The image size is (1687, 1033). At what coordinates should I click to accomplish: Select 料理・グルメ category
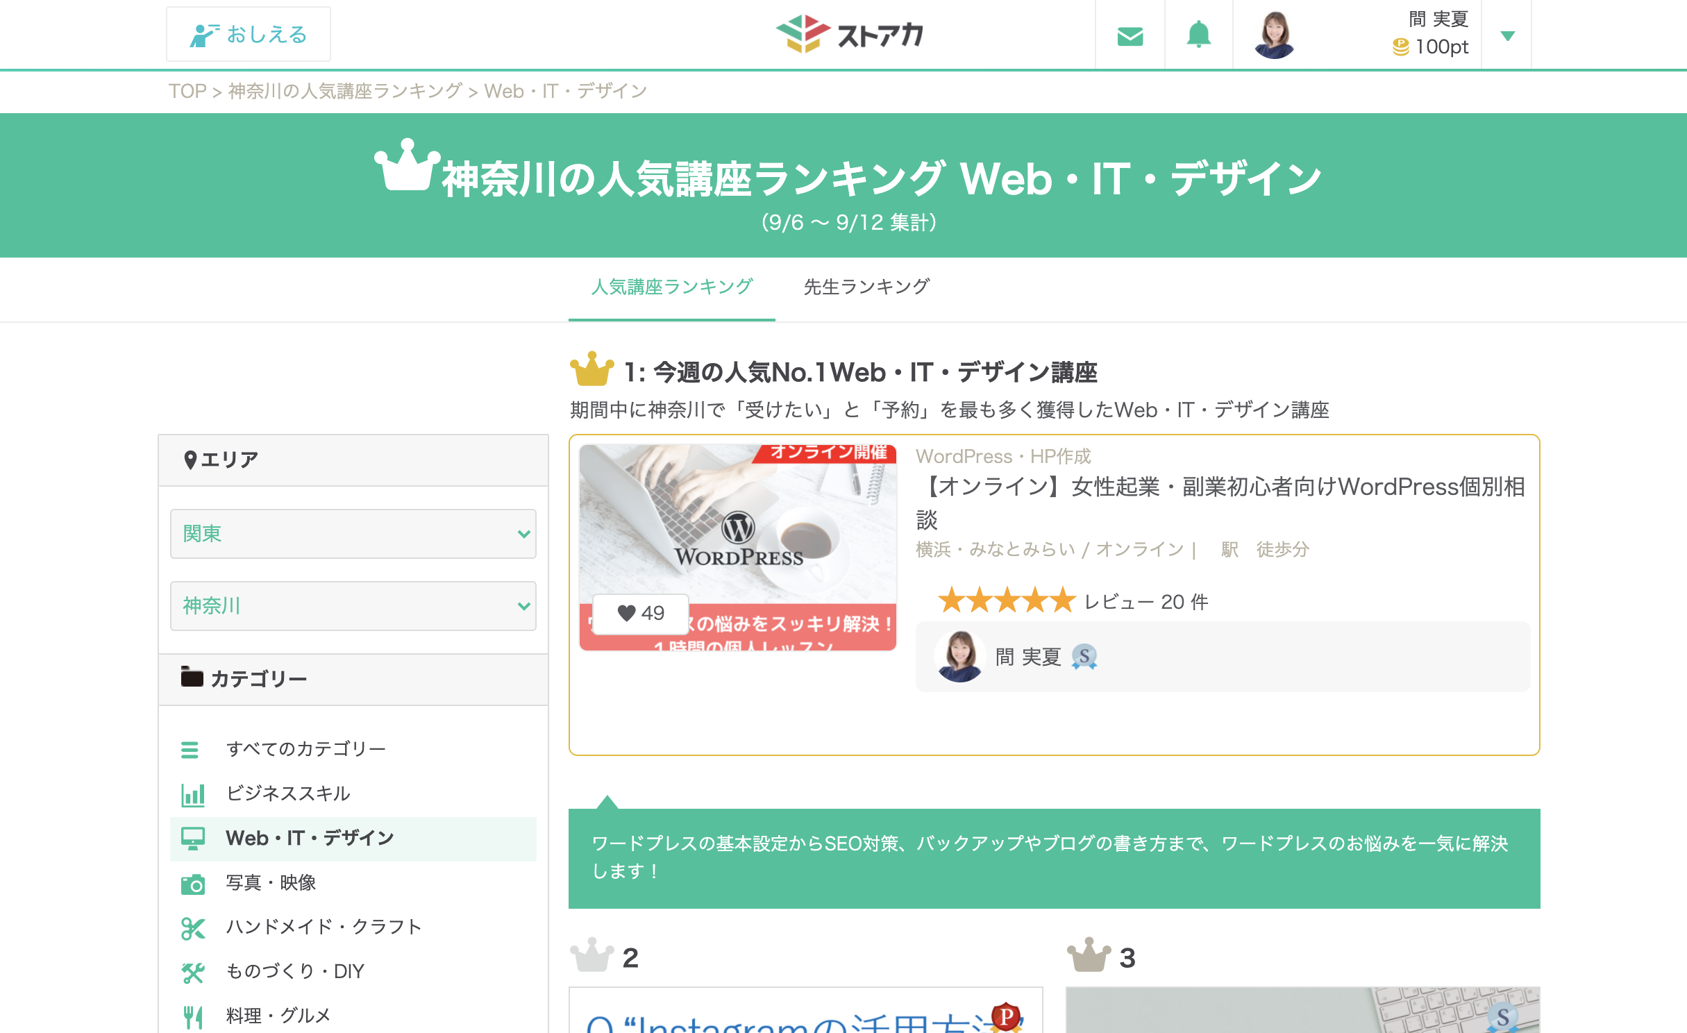(278, 1016)
